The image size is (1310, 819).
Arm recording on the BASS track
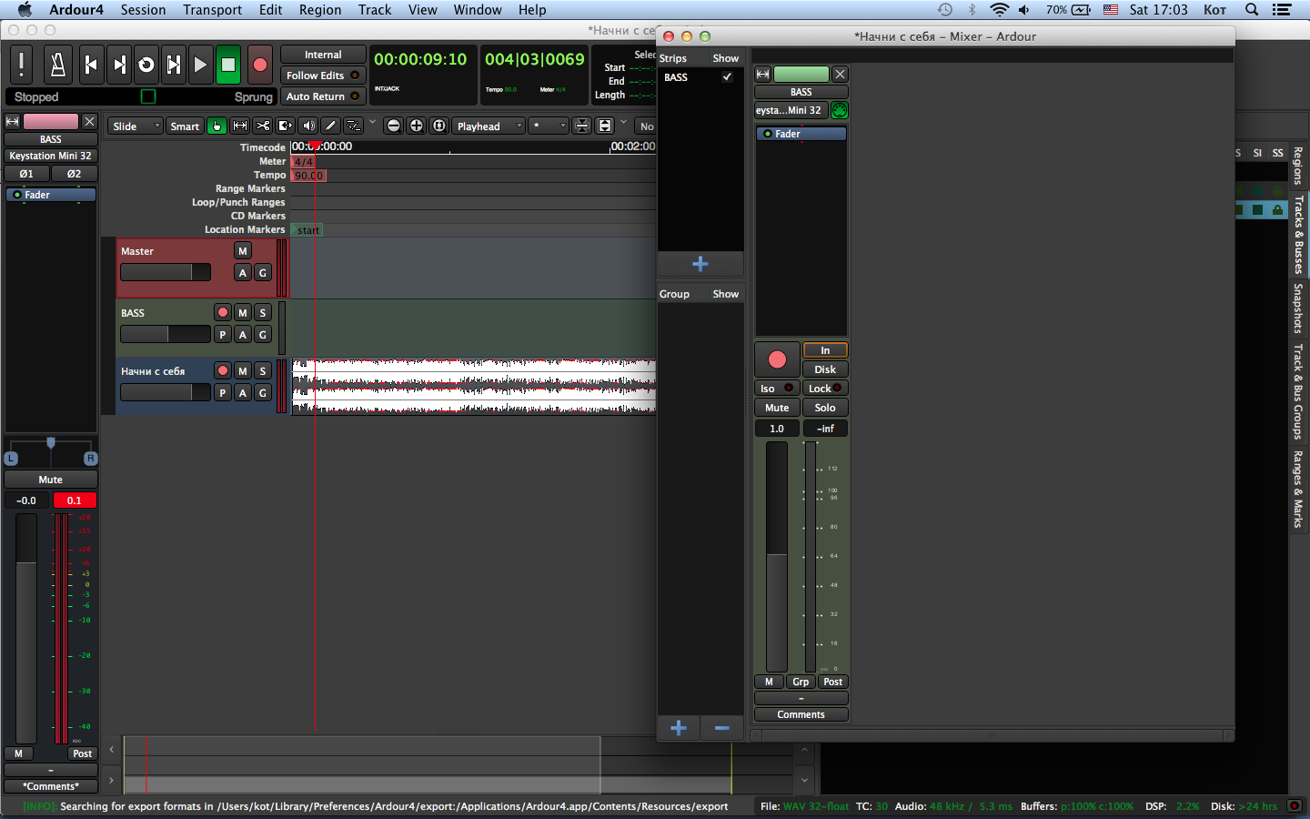click(x=223, y=312)
